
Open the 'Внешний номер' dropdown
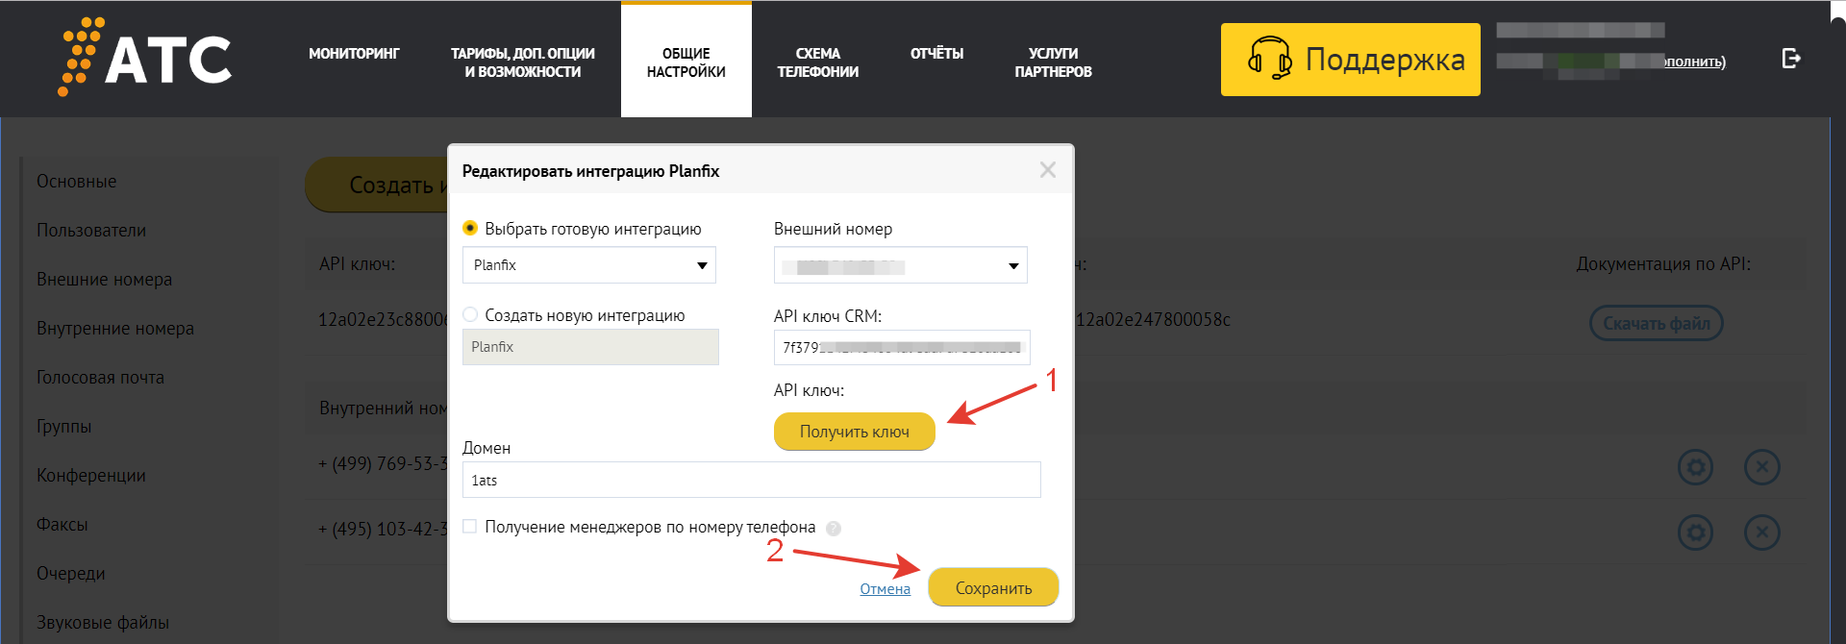pyautogui.click(x=901, y=265)
